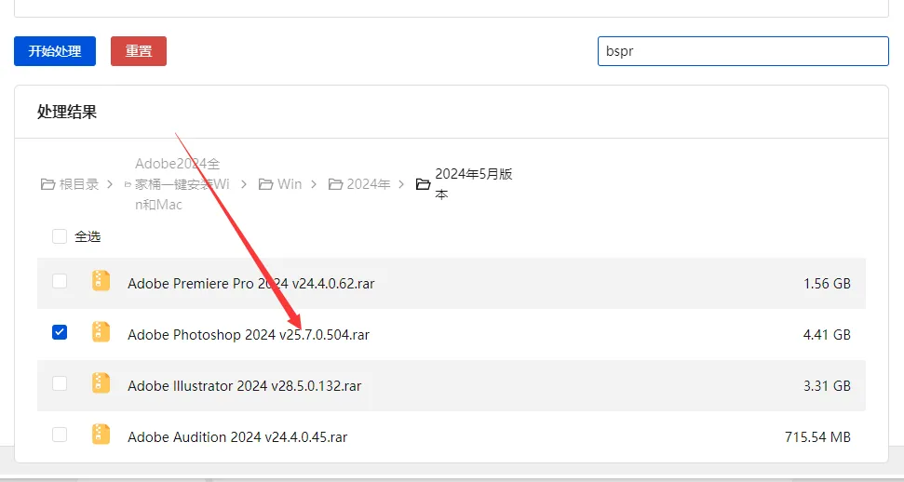Click the folder icon beside 根目录
The height and width of the screenshot is (482, 904).
(x=47, y=184)
